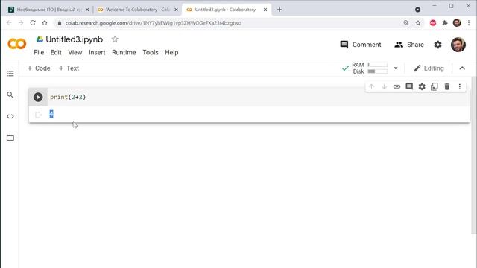Run the print(2+2) code cell

(x=38, y=97)
